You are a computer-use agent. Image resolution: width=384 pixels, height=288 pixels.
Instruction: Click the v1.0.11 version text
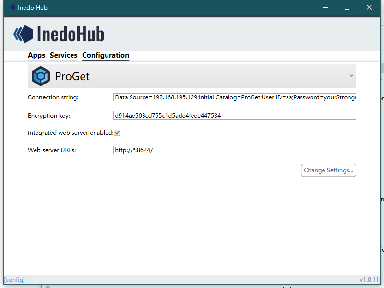[x=369, y=280]
